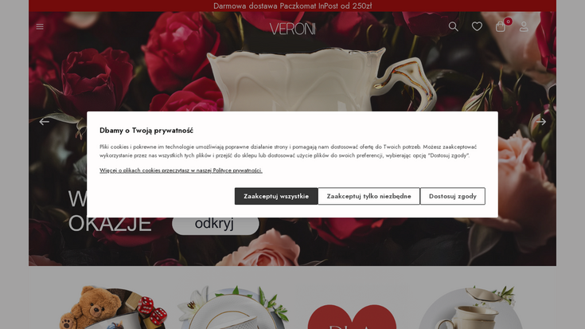Click the VERONI logo
585x329 pixels.
[293, 29]
